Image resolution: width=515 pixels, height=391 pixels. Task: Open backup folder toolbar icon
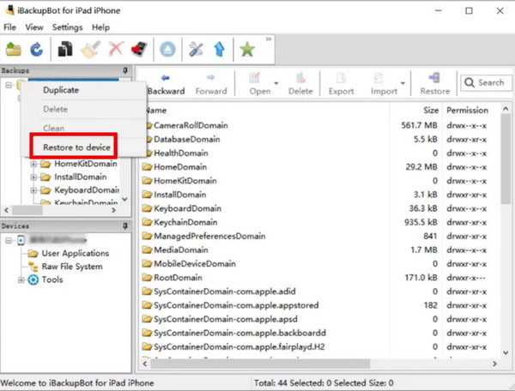pyautogui.click(x=14, y=50)
